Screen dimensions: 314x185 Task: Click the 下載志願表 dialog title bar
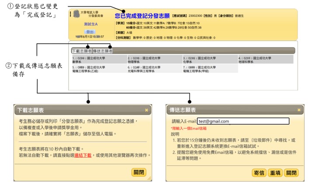(x=83, y=110)
